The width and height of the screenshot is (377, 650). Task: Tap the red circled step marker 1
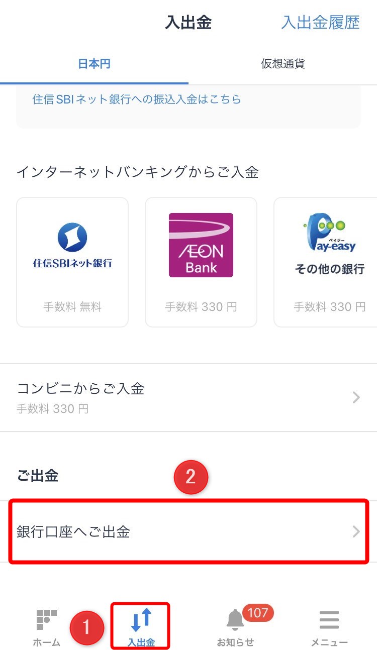tap(87, 627)
